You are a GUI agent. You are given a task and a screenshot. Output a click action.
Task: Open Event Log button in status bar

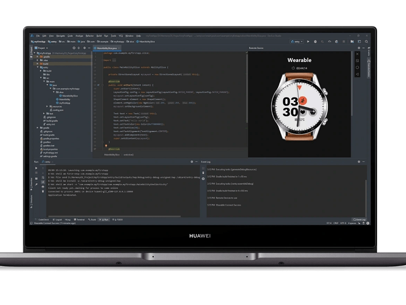[359, 220]
